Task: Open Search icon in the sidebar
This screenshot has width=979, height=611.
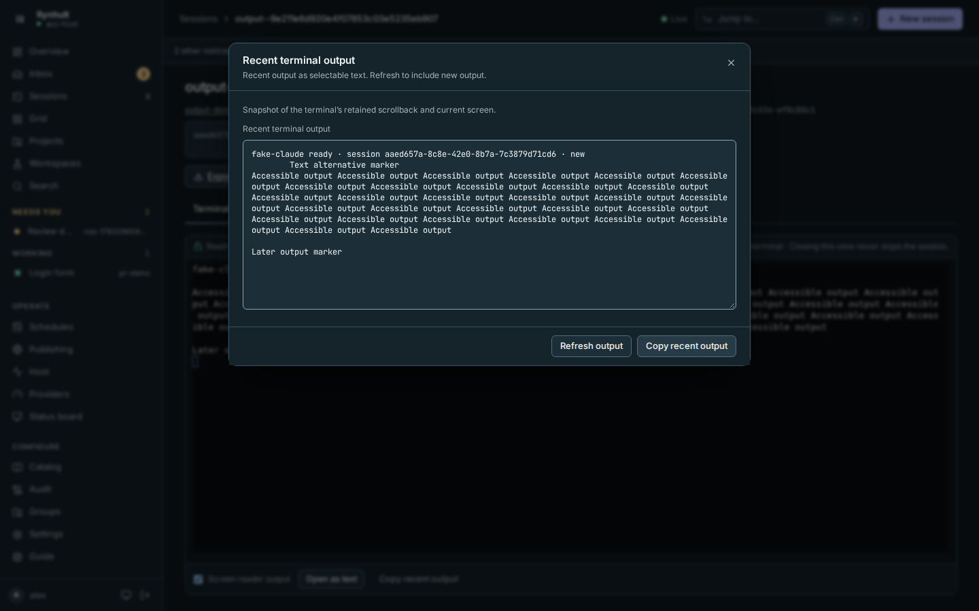Action: pyautogui.click(x=18, y=186)
